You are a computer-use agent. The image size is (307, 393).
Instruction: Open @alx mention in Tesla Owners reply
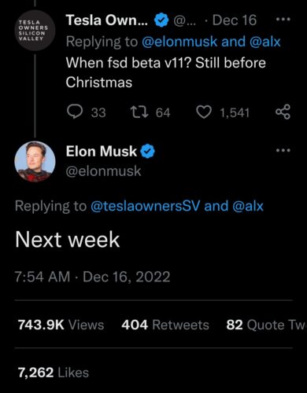click(265, 42)
